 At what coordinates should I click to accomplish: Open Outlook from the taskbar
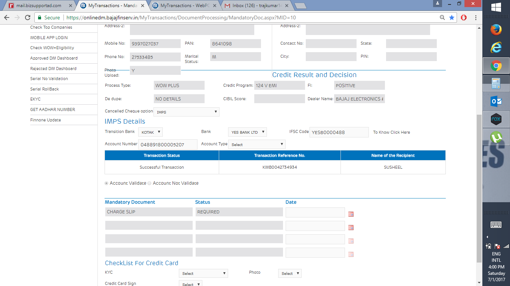(496, 101)
